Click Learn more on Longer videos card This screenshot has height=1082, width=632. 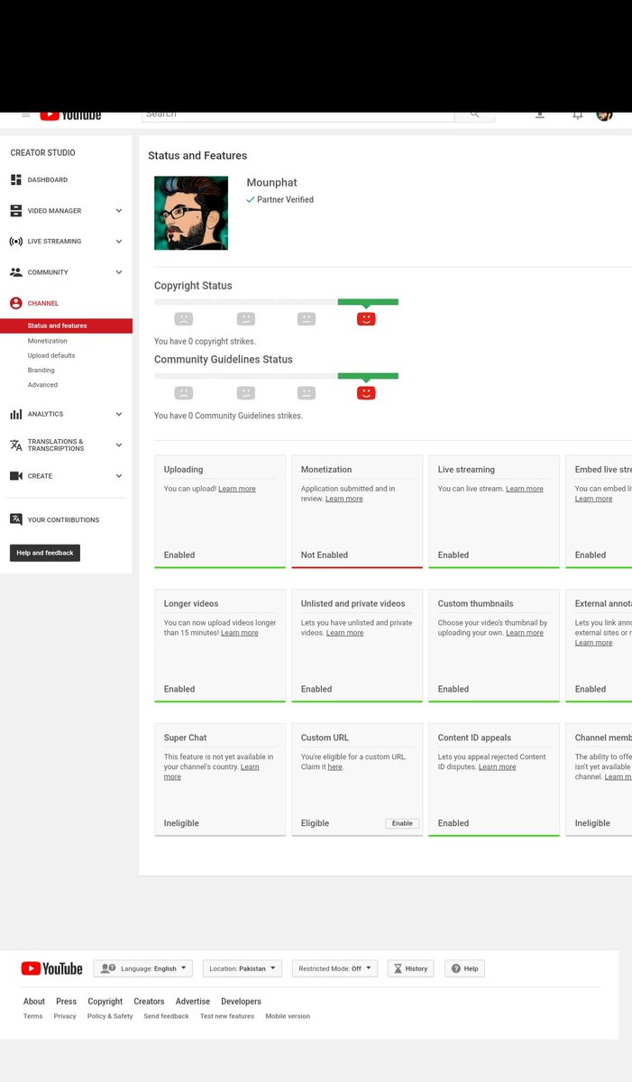[x=240, y=633]
